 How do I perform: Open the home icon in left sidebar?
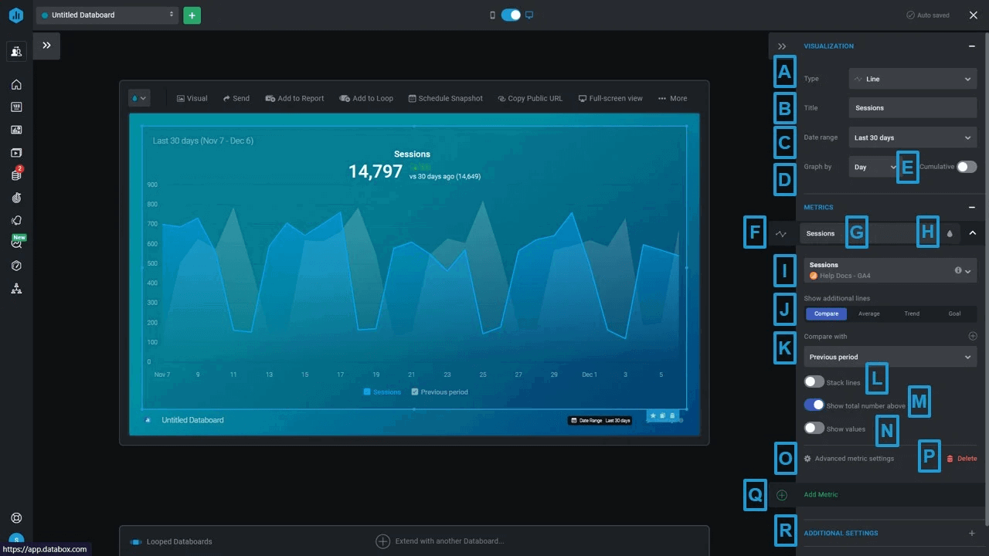(16, 85)
